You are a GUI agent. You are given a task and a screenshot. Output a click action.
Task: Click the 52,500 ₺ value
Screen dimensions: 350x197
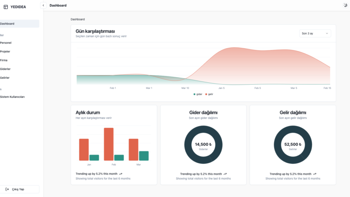click(293, 144)
